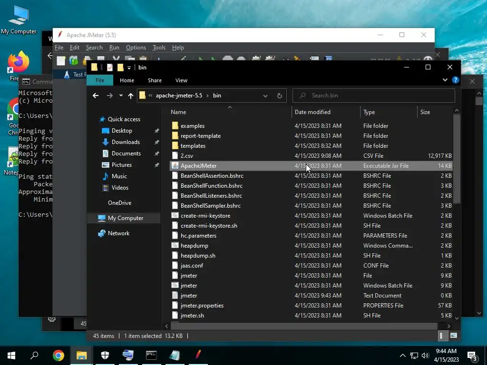Open the Windows Start menu
Viewport: 487px width, 365px height.
click(11, 355)
